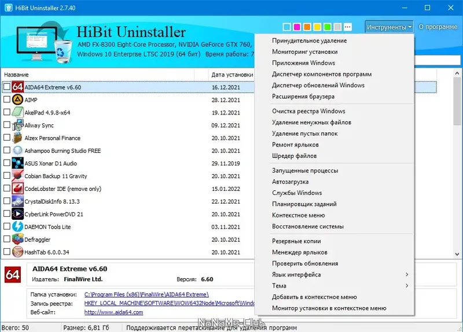Screen dimensions: 463x332
Task: Tick the DAEMON Tools Lite checkbox
Action: 6,226
